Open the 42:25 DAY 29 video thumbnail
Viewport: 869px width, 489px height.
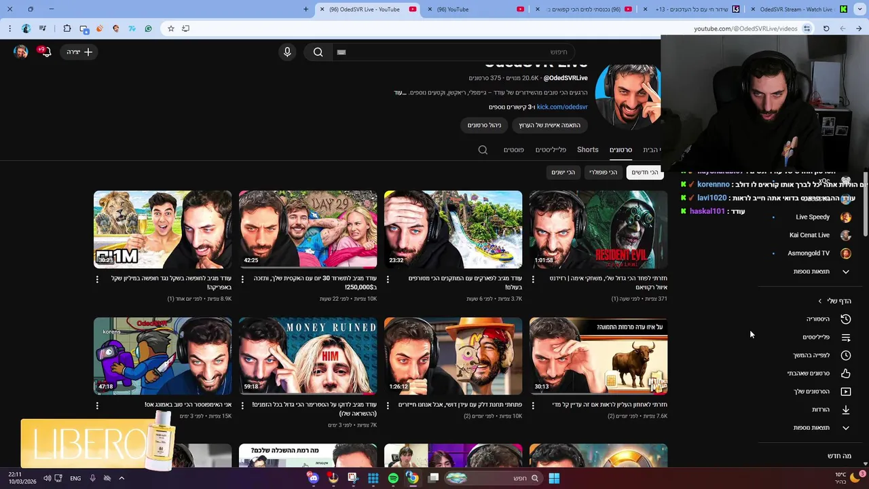(x=308, y=230)
